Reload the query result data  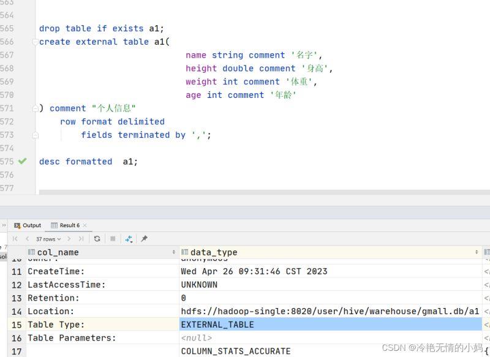pos(97,239)
